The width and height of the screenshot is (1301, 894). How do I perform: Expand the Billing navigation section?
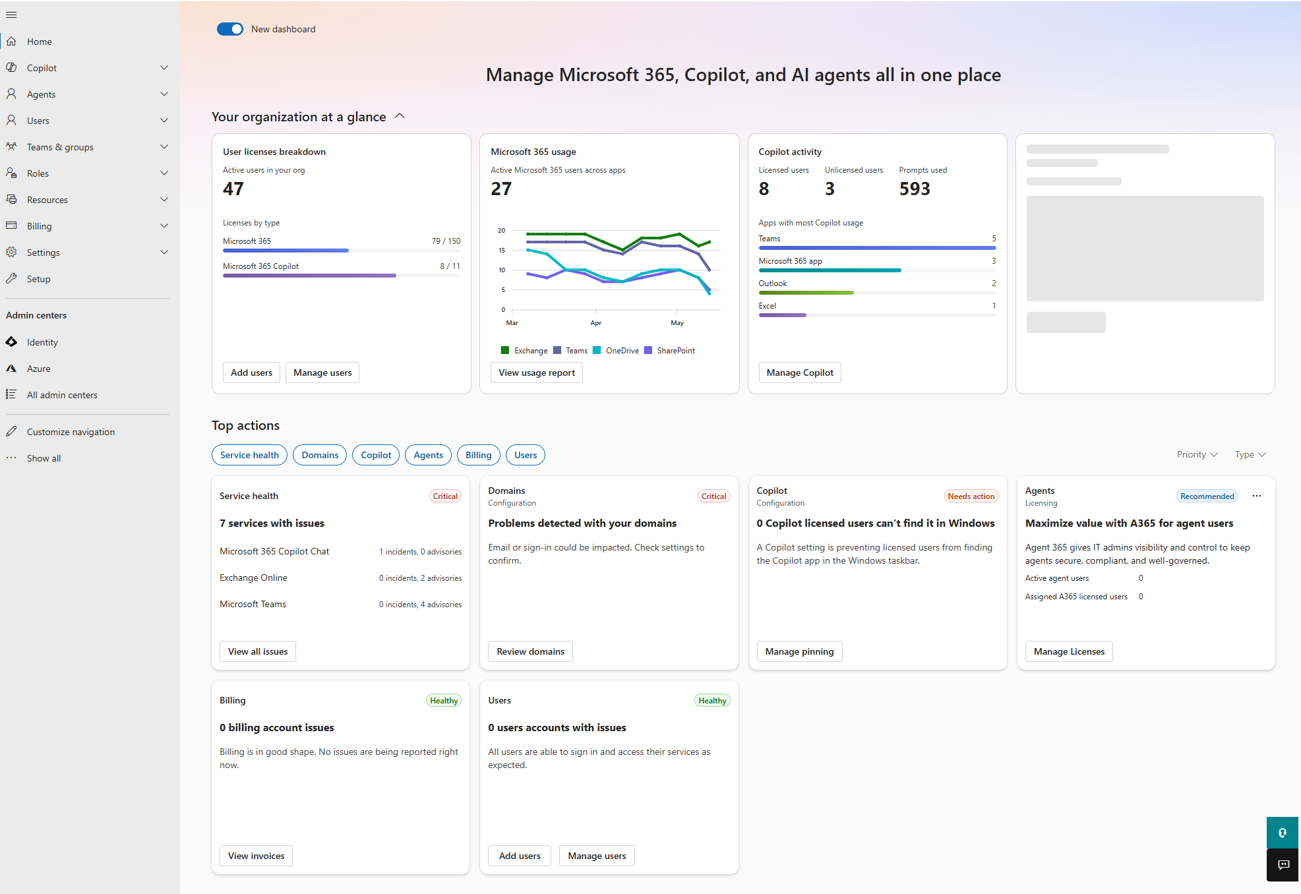[x=164, y=226]
